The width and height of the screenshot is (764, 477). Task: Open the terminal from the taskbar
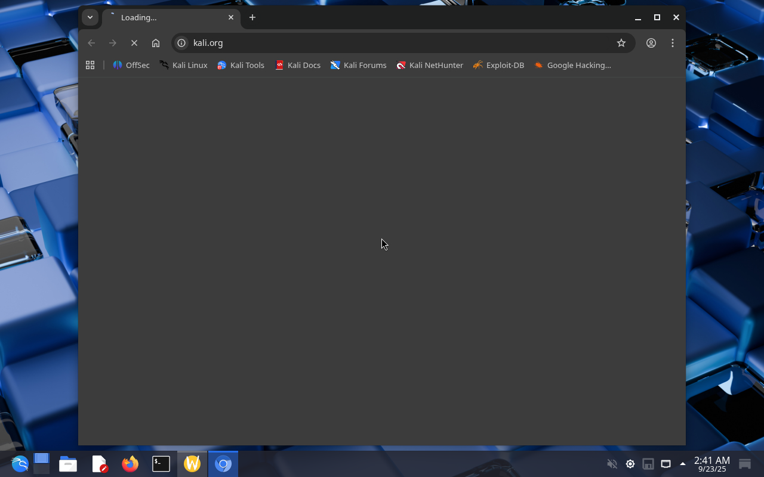161,464
